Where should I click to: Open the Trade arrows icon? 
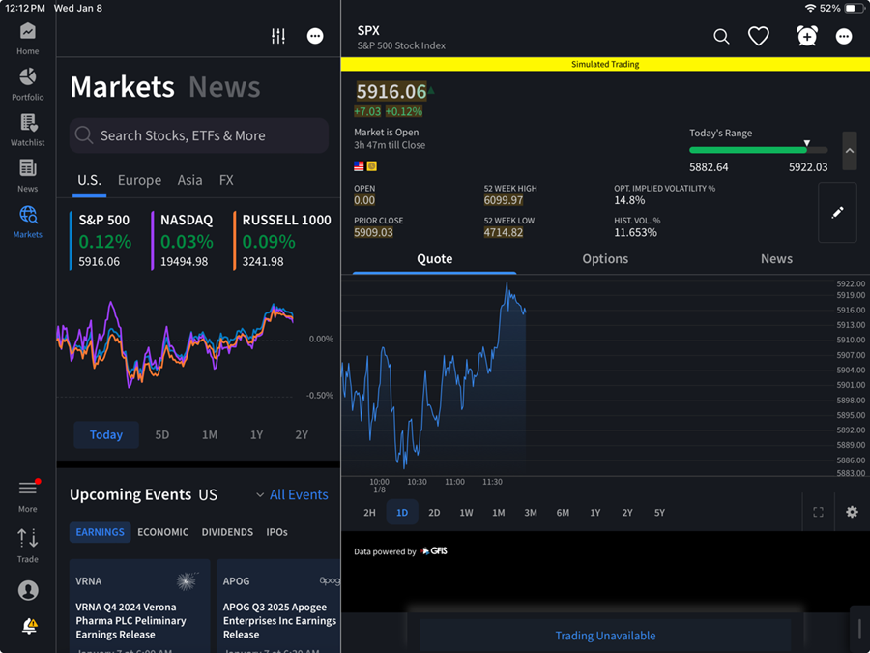point(28,538)
